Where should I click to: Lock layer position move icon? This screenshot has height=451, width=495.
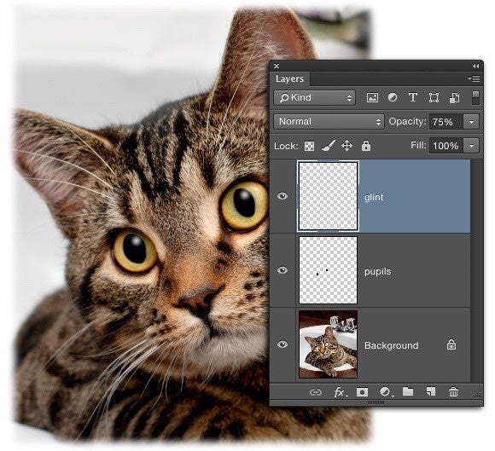click(346, 146)
